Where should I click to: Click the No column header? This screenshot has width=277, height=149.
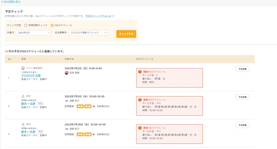(10, 59)
